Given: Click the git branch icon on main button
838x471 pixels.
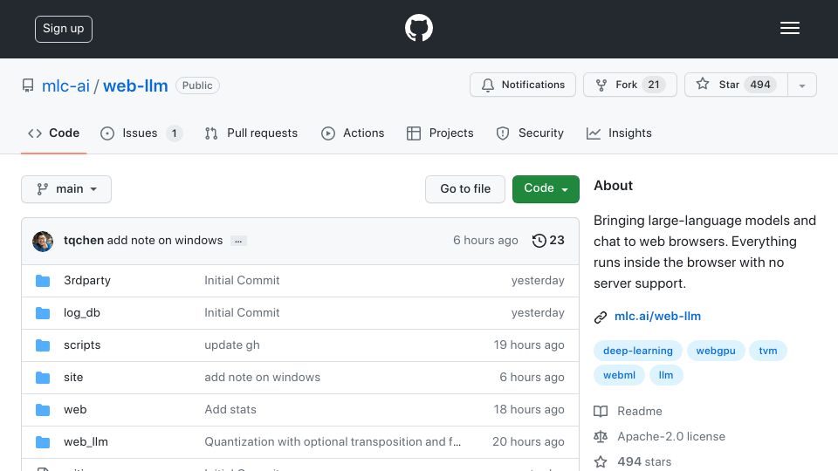Looking at the screenshot, I should (42, 189).
